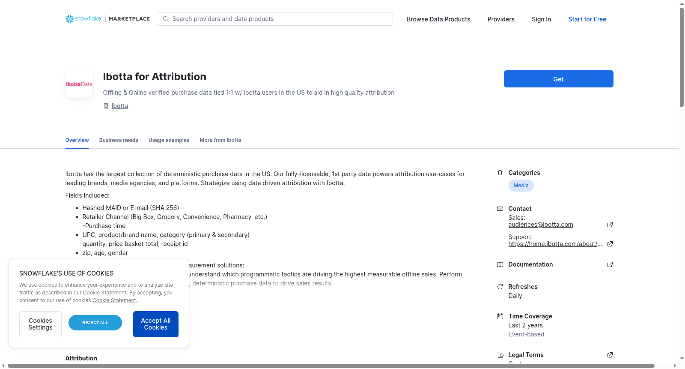Click Accept All Cookies button
685x369 pixels.
tap(156, 324)
